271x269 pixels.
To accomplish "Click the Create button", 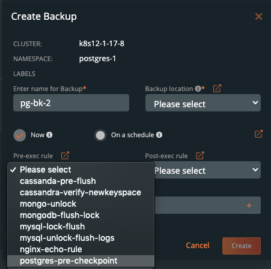I will [242, 246].
